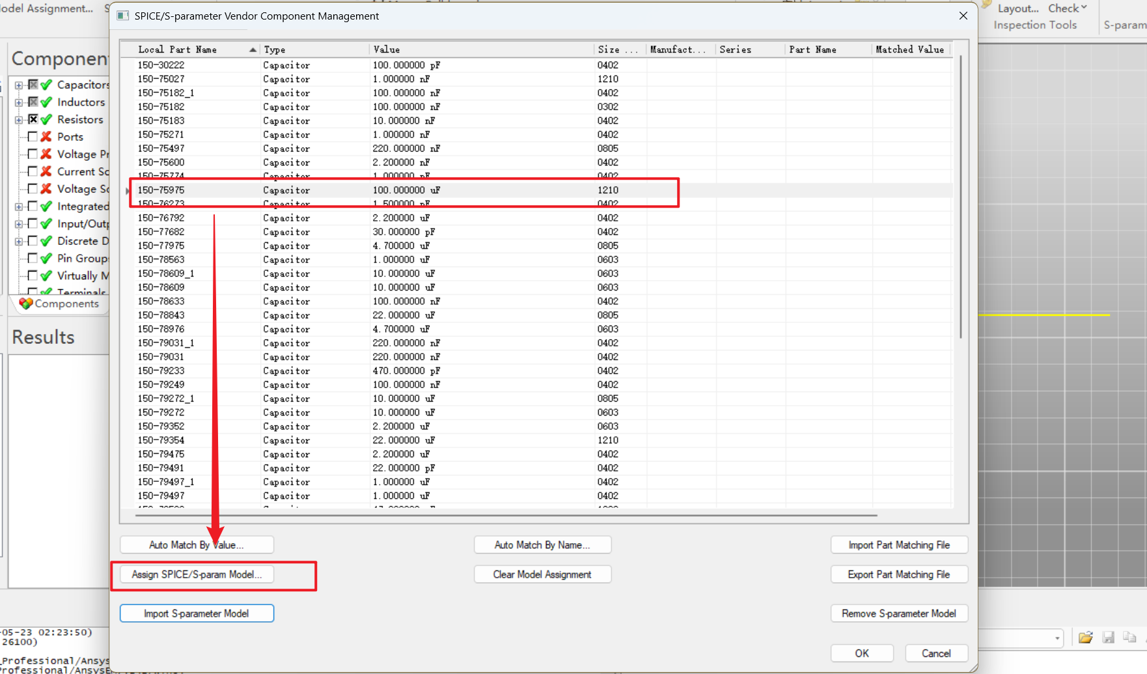Click green check icon beside Input/Output
The height and width of the screenshot is (674, 1147).
pyautogui.click(x=46, y=223)
